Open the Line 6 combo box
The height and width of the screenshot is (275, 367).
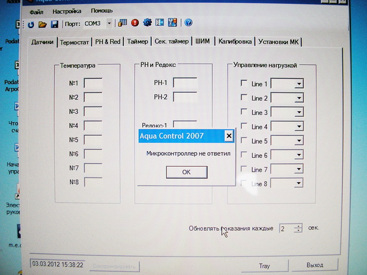click(298, 155)
